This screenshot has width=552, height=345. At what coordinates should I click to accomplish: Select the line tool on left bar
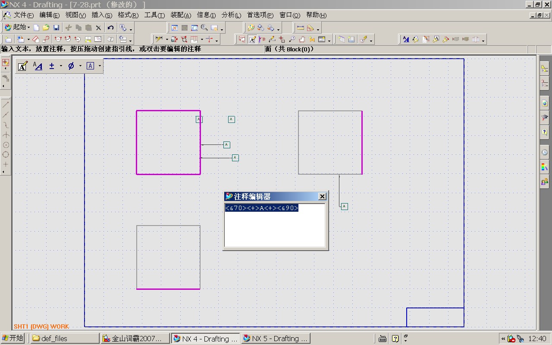[6, 104]
